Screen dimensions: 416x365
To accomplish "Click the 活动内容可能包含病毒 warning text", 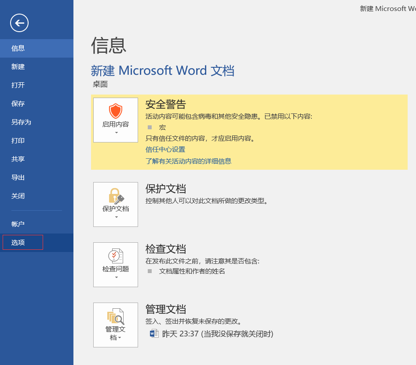I will (229, 117).
